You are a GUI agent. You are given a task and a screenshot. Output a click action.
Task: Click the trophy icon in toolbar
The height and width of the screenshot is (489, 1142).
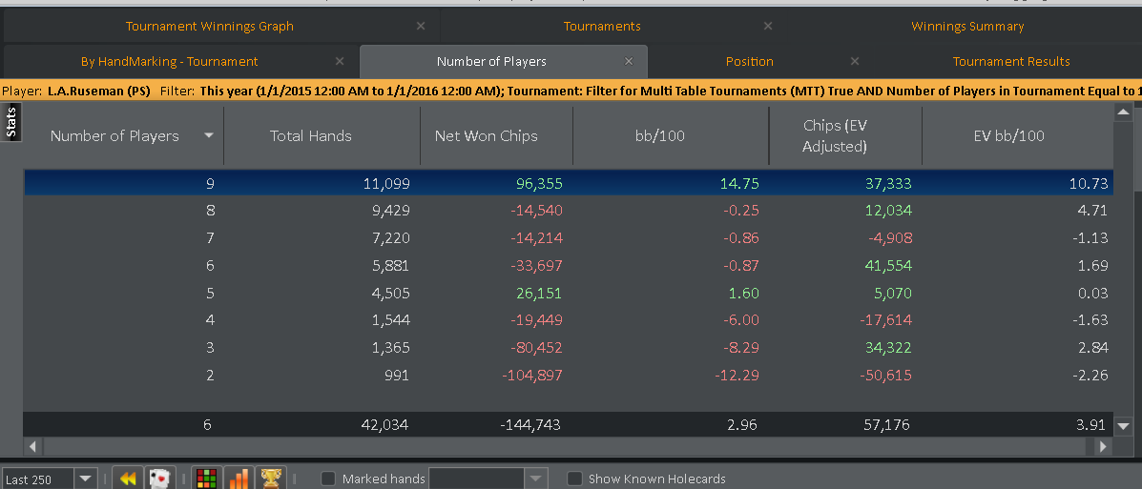(271, 479)
